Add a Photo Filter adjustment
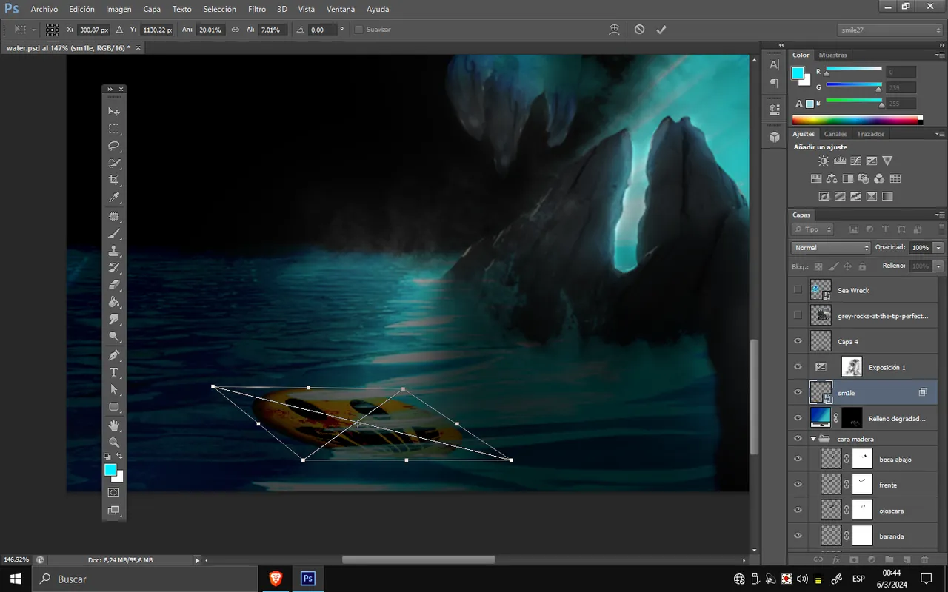The height and width of the screenshot is (592, 948). click(x=864, y=178)
